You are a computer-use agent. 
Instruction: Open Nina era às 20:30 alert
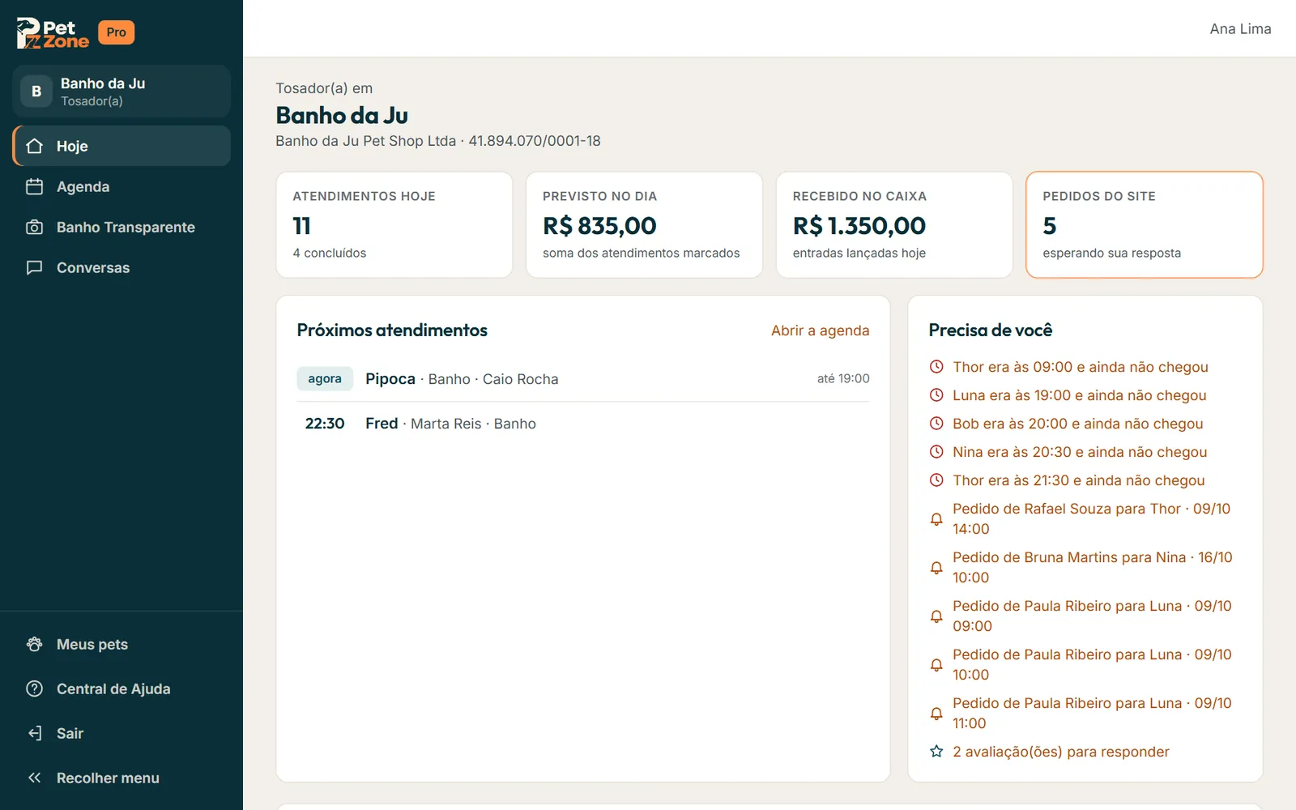point(1085,452)
